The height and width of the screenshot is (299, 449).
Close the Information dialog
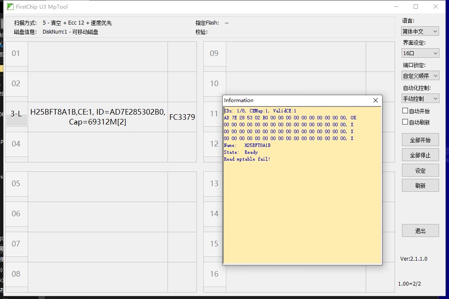coord(376,100)
